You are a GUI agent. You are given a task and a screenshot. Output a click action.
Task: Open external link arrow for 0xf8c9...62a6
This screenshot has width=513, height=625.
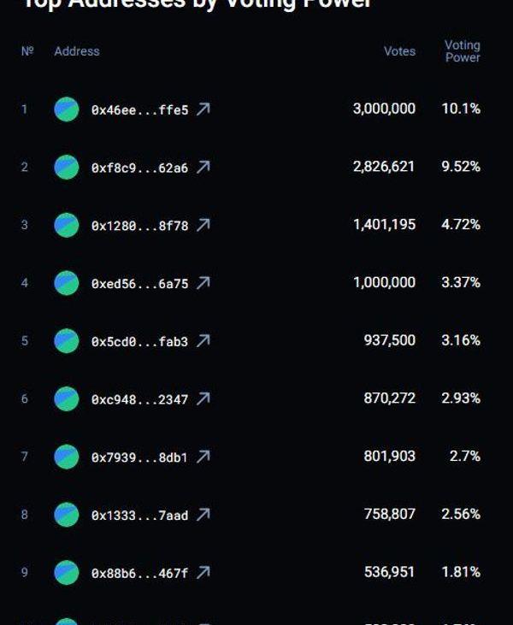pos(203,168)
